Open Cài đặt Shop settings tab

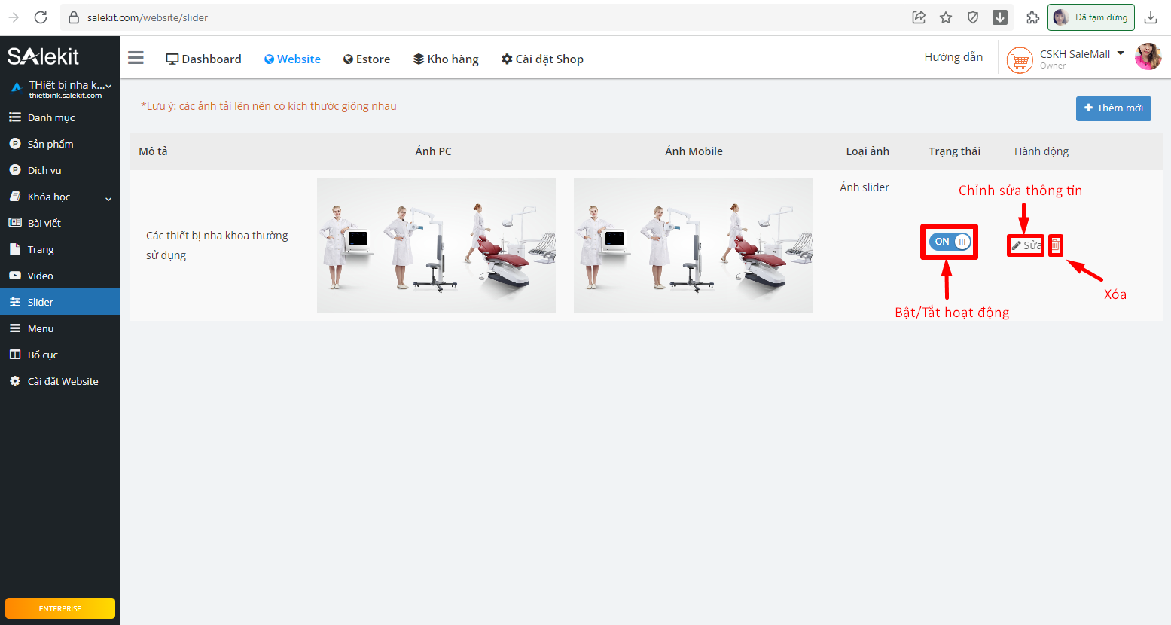pyautogui.click(x=542, y=59)
